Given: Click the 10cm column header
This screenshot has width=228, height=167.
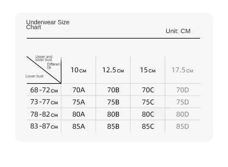Looking at the screenshot, I should coord(78,70).
